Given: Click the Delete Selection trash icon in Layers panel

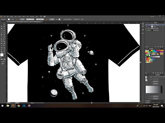Looking at the screenshot, I should coord(163,47).
